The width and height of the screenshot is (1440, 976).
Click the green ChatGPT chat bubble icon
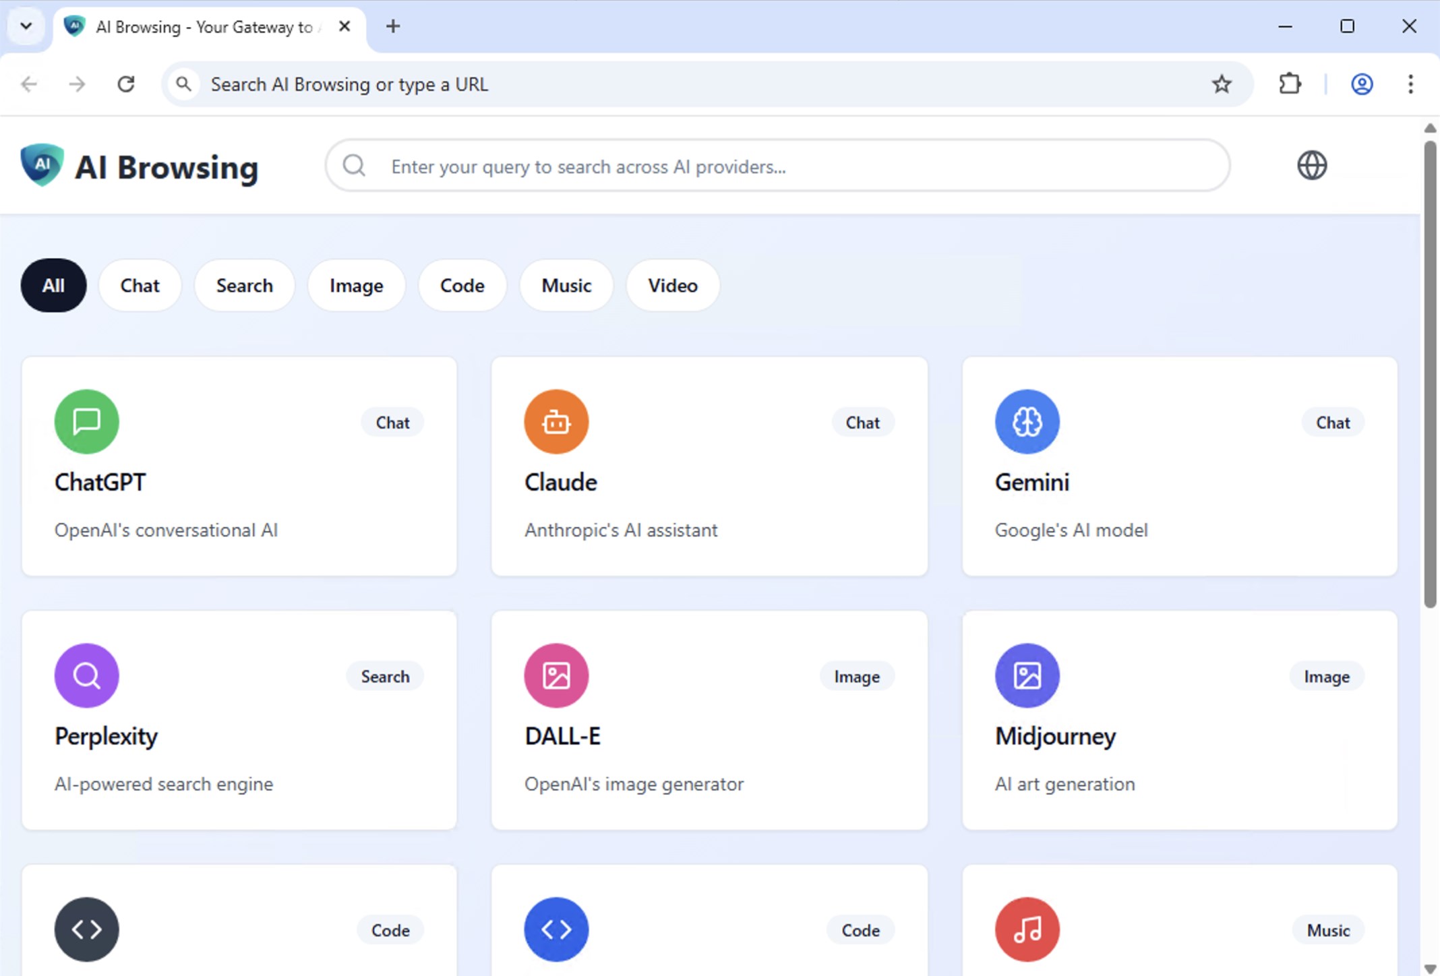click(x=86, y=422)
